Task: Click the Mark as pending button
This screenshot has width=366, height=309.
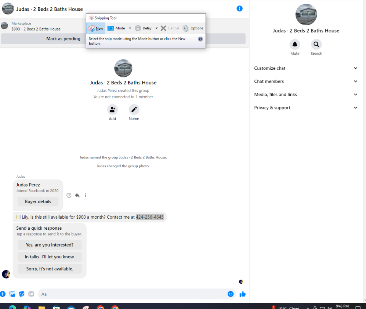Action: click(63, 39)
